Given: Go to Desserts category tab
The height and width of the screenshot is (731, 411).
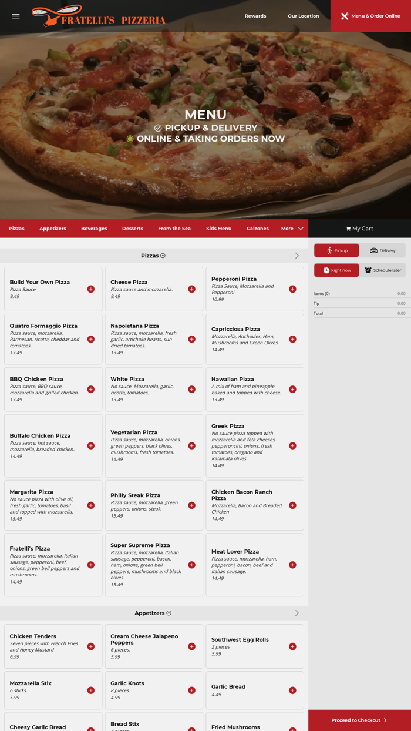Looking at the screenshot, I should (133, 229).
